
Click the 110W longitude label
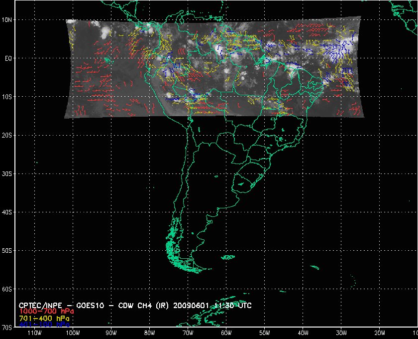[34, 333]
